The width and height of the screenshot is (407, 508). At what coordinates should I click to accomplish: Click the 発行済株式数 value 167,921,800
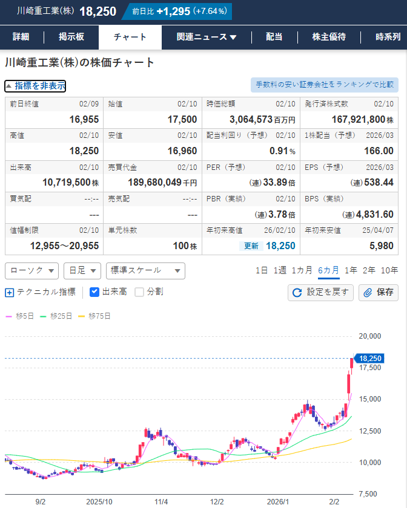[363, 120]
